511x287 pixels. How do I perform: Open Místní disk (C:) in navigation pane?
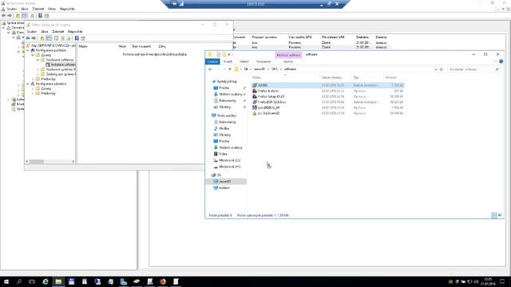(229, 160)
